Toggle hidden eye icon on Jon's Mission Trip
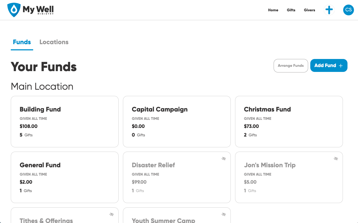Image resolution: width=358 pixels, height=223 pixels. pos(336,159)
